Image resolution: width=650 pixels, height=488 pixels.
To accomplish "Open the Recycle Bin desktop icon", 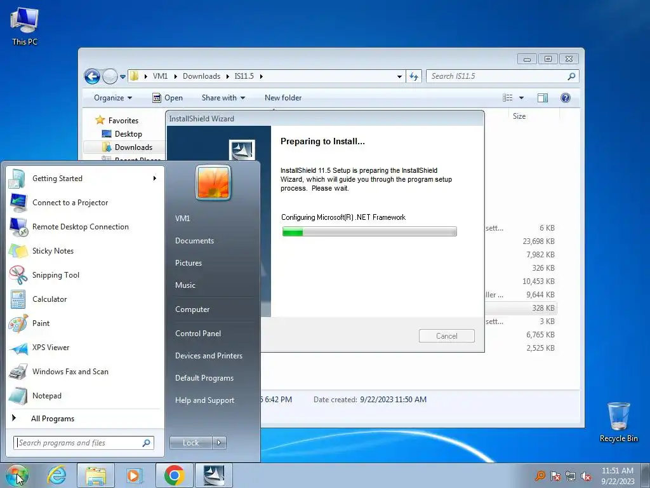I will [618, 422].
